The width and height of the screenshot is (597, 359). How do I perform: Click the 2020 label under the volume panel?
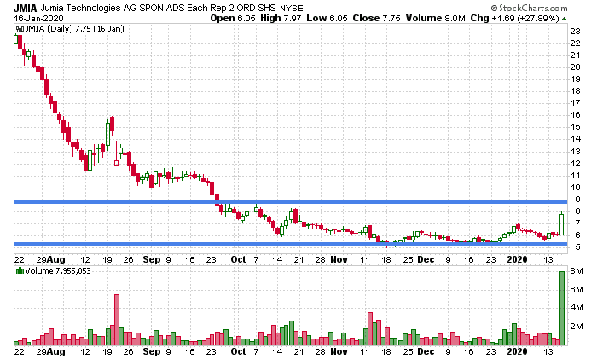(x=517, y=351)
